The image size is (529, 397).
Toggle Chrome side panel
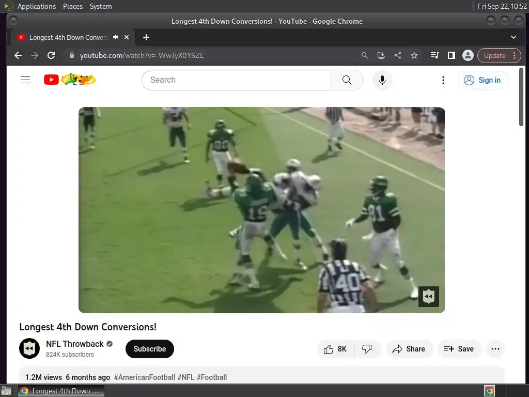[x=451, y=55]
